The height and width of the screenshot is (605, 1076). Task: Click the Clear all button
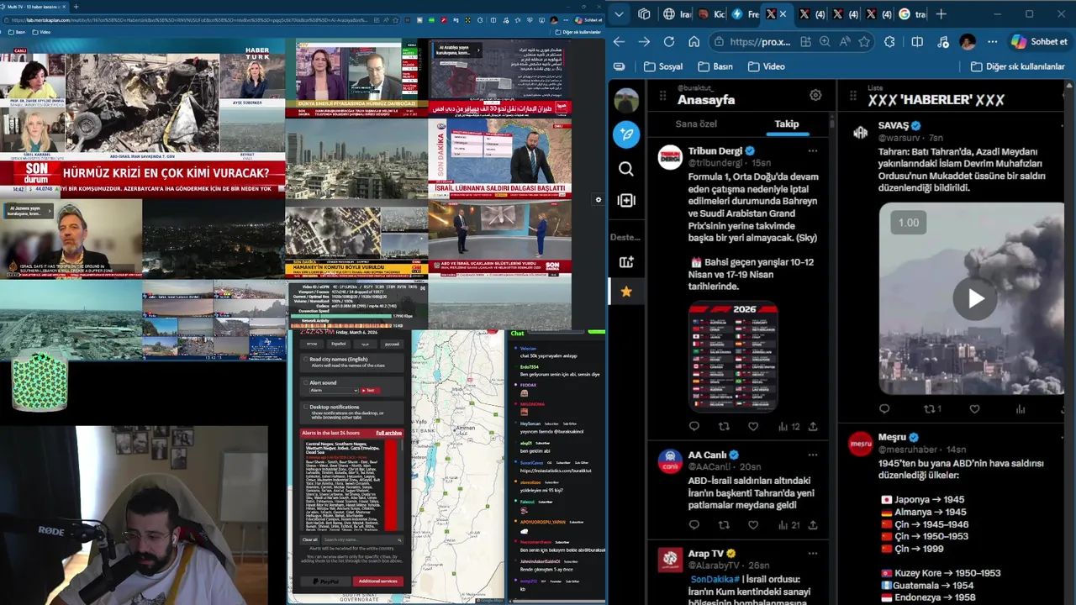[309, 539]
